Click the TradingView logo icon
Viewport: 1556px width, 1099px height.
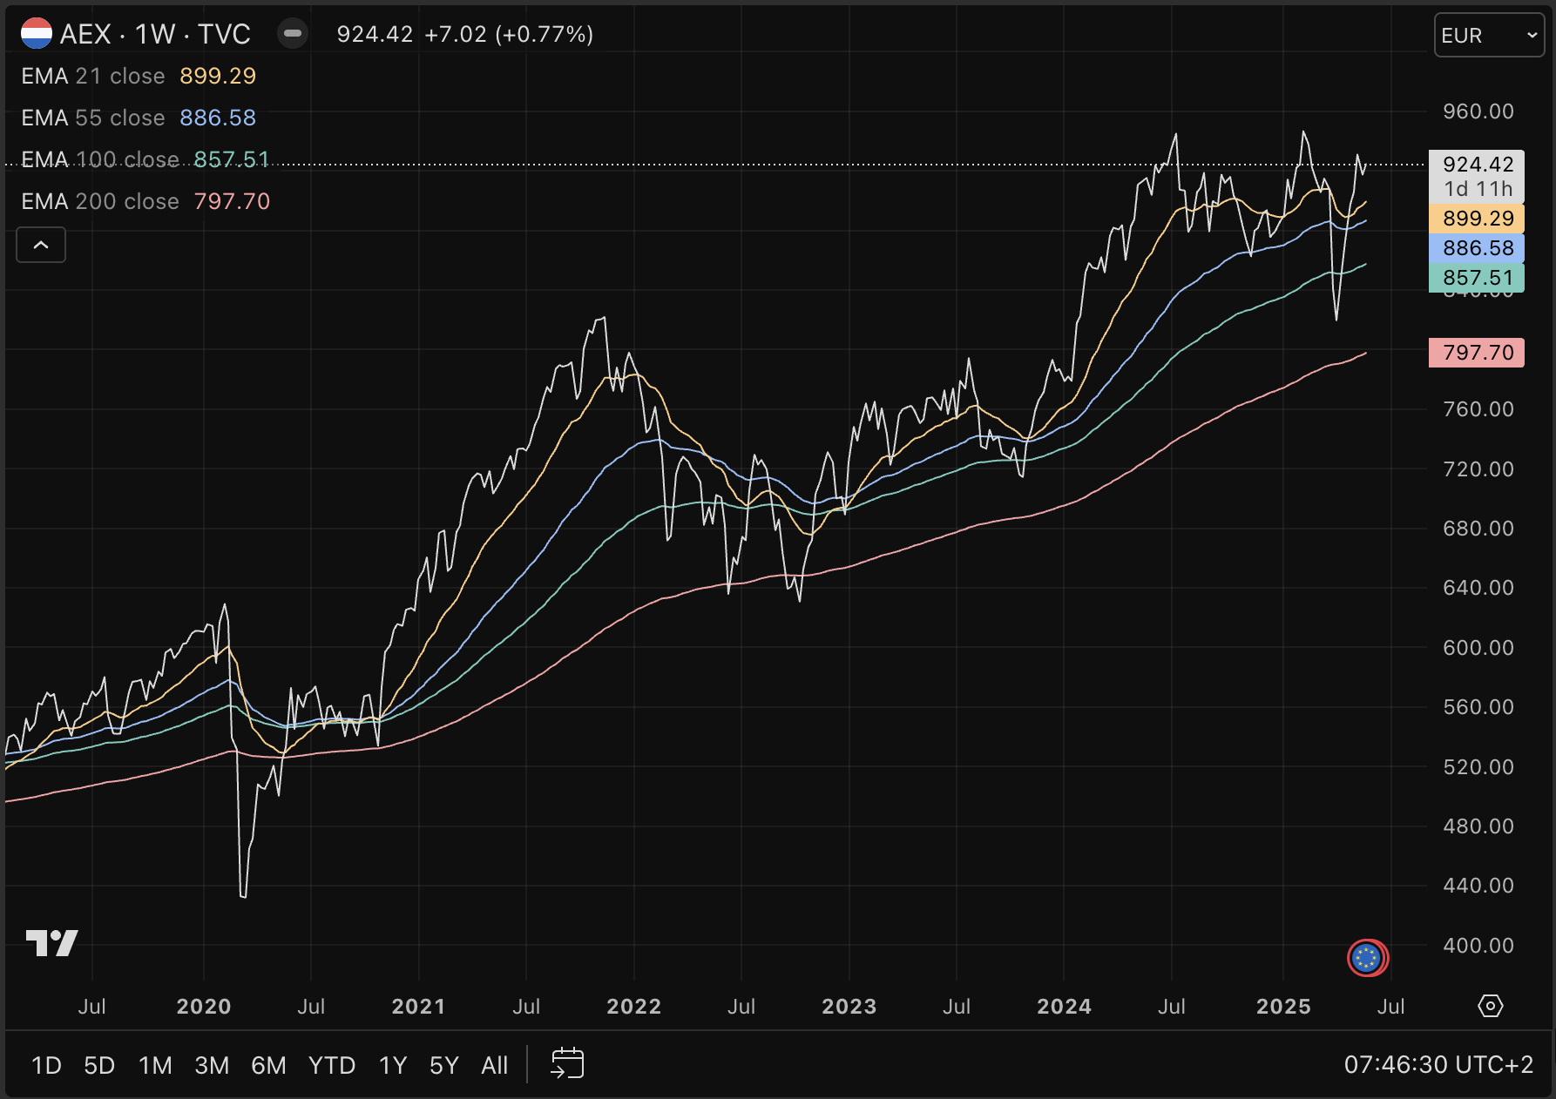coord(51,943)
